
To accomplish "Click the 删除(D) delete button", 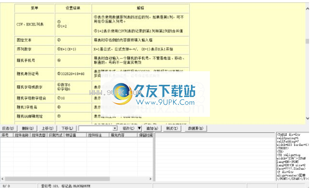I will click(x=28, y=128).
